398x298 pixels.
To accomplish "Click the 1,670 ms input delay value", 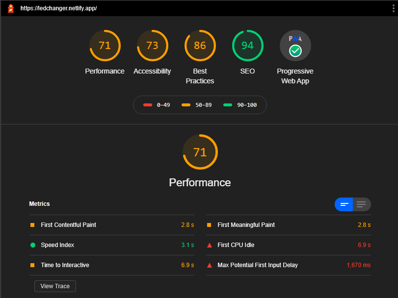I will click(x=359, y=265).
